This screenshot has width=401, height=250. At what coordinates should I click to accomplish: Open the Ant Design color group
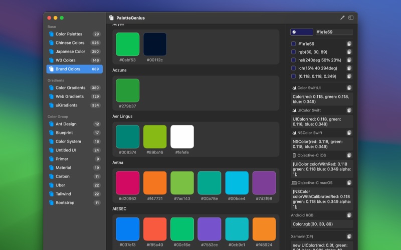[x=66, y=124]
